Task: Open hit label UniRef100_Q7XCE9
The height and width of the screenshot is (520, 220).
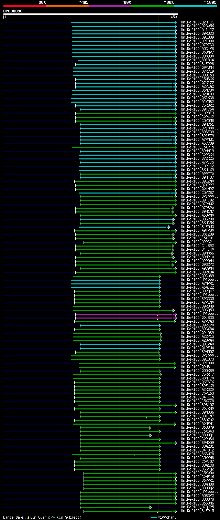Action: coord(197,72)
